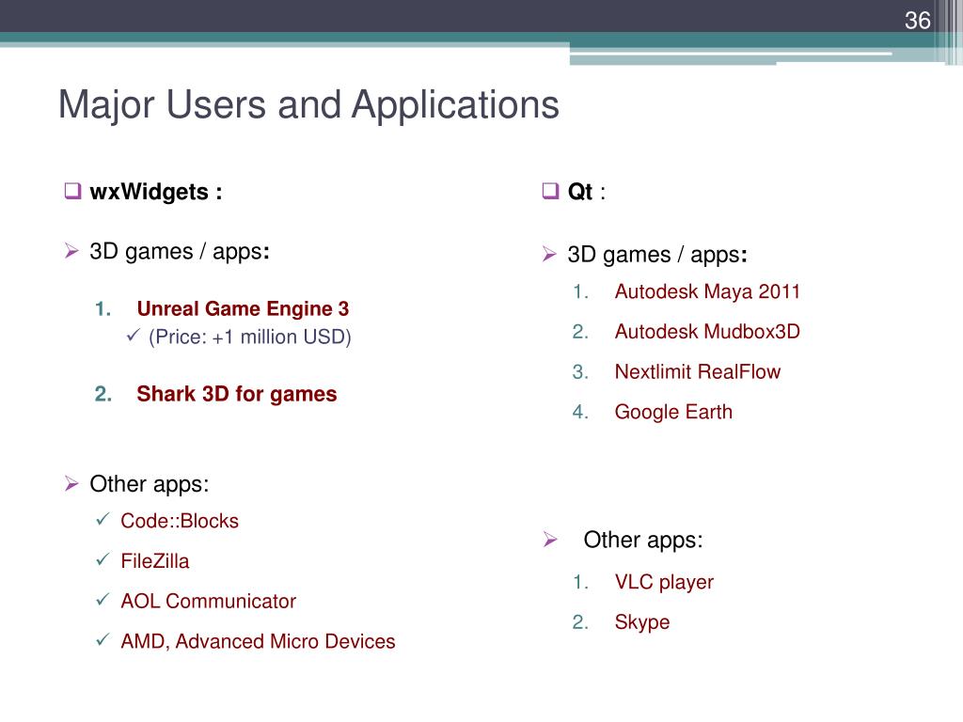Select "Shark 3D for games"
This screenshot has width=963, height=722.
pos(236,394)
